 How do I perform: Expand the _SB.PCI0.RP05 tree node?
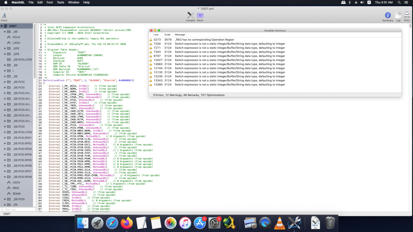(5, 160)
